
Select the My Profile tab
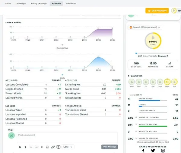click(56, 3)
